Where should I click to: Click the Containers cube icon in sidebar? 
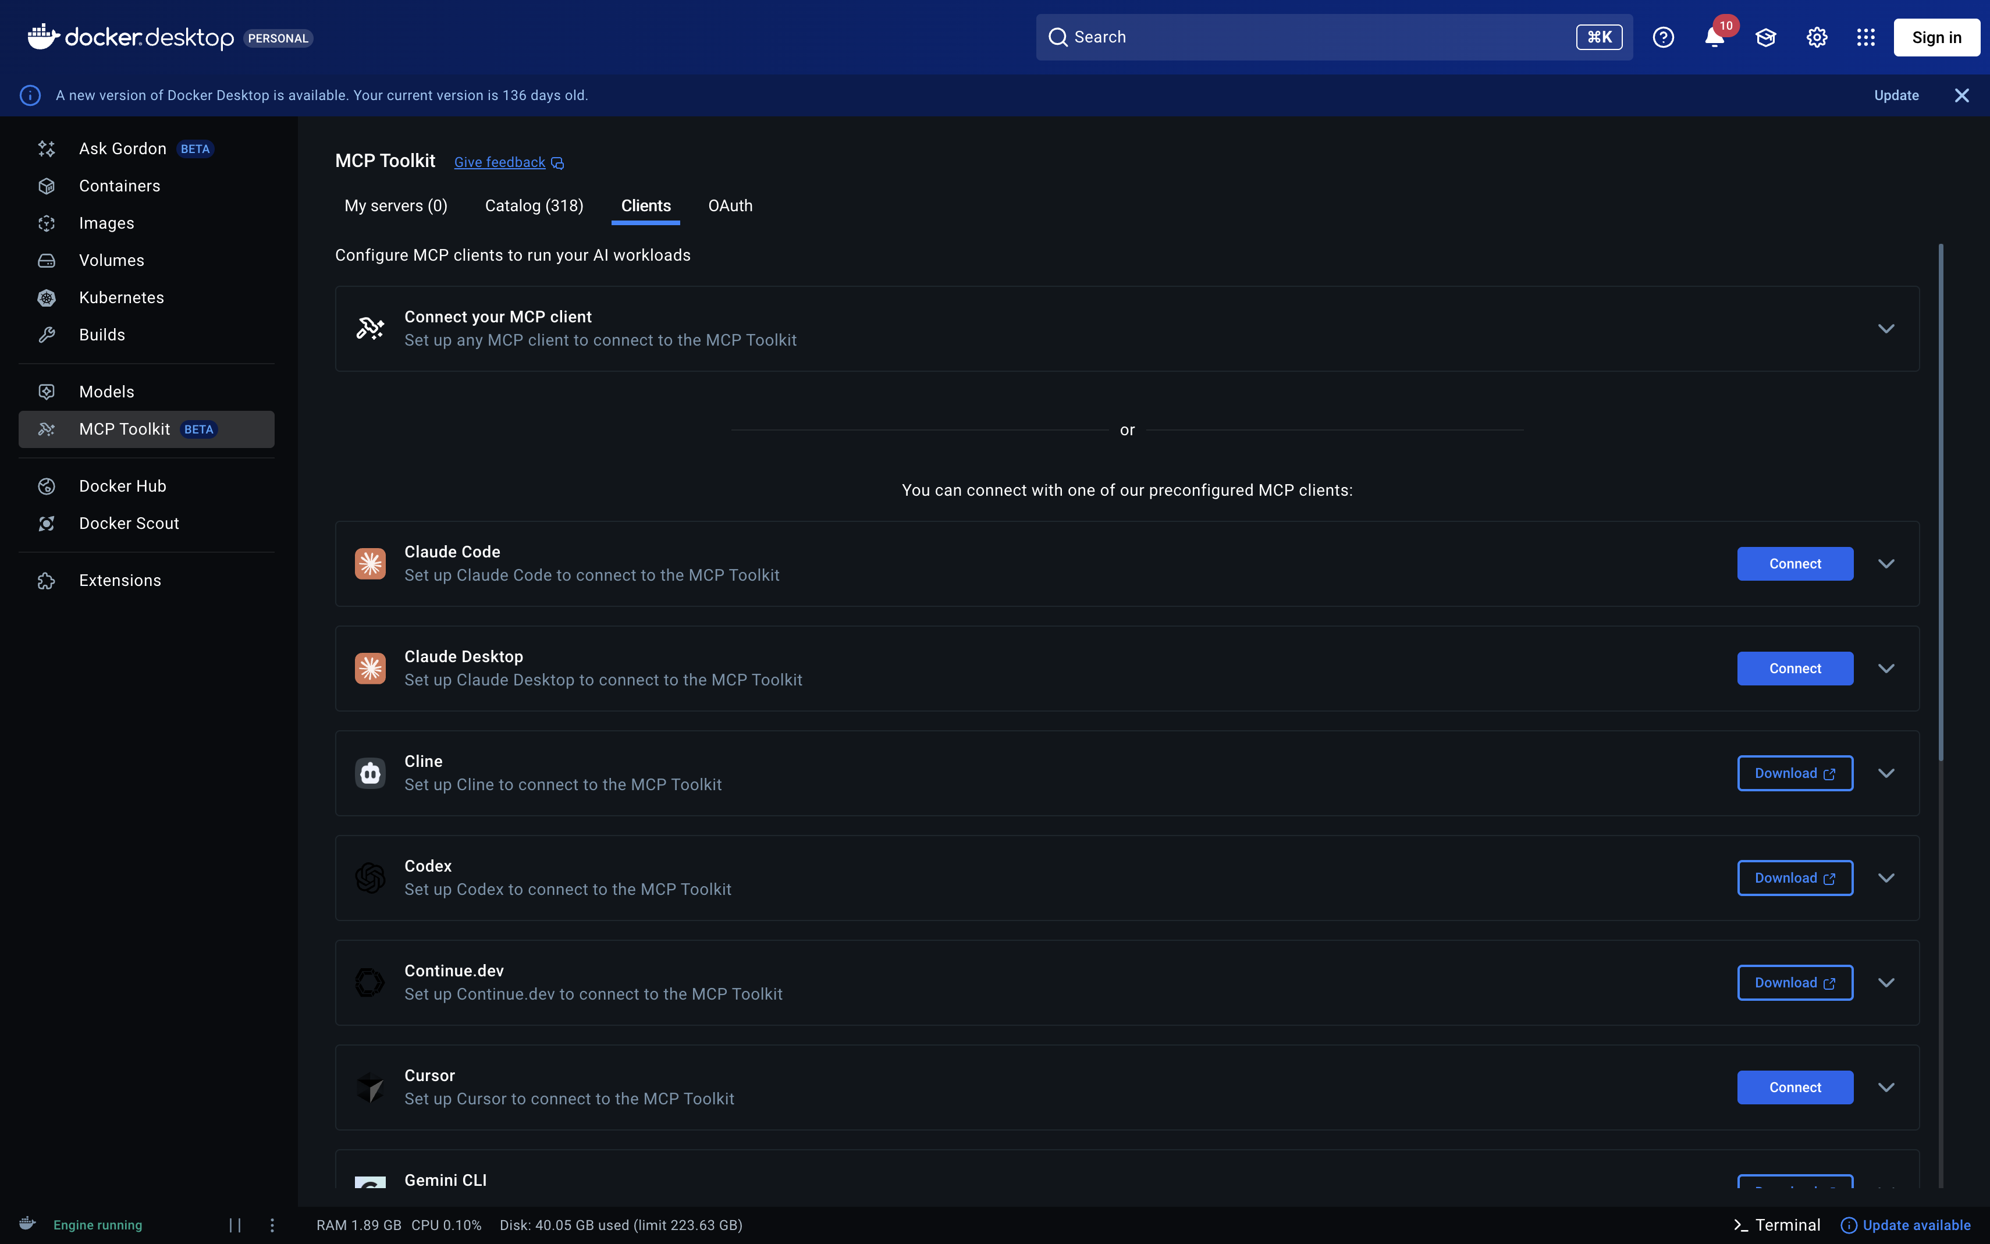47,186
